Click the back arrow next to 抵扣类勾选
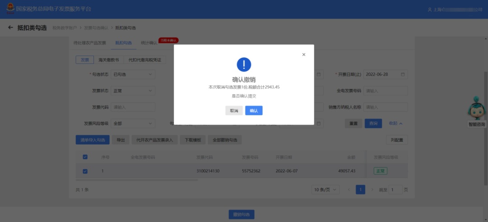488x222 pixels. click(x=10, y=28)
